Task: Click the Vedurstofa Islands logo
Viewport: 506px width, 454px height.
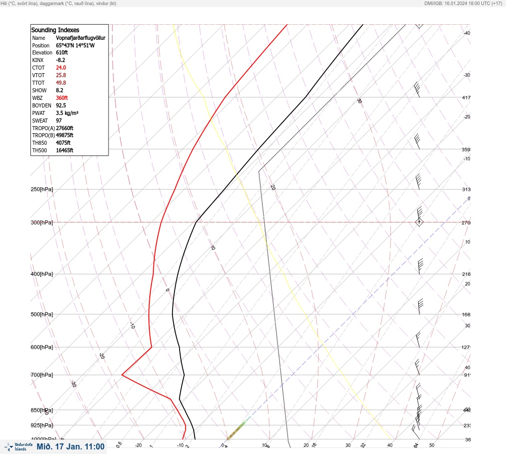Action: point(18,447)
